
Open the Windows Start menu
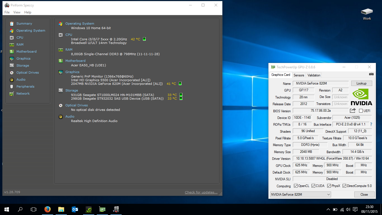click(x=7, y=209)
